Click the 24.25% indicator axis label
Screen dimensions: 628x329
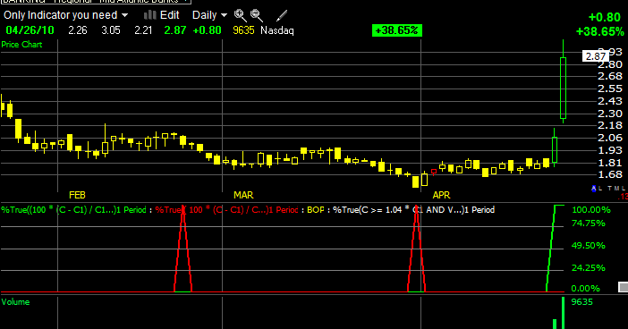(x=589, y=268)
